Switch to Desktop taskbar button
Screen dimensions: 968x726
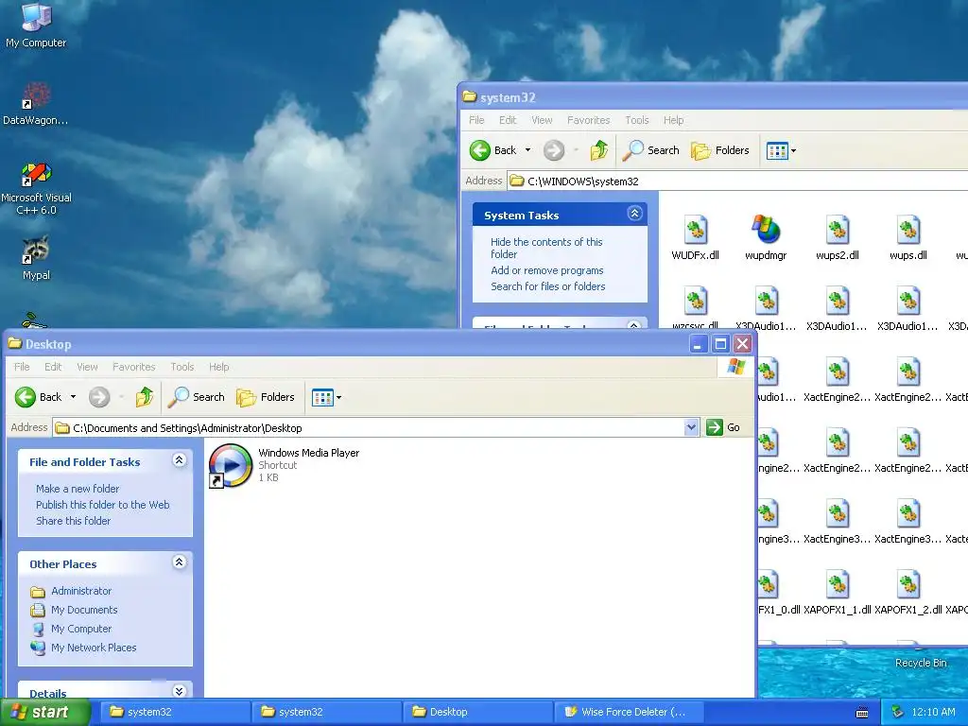(477, 712)
